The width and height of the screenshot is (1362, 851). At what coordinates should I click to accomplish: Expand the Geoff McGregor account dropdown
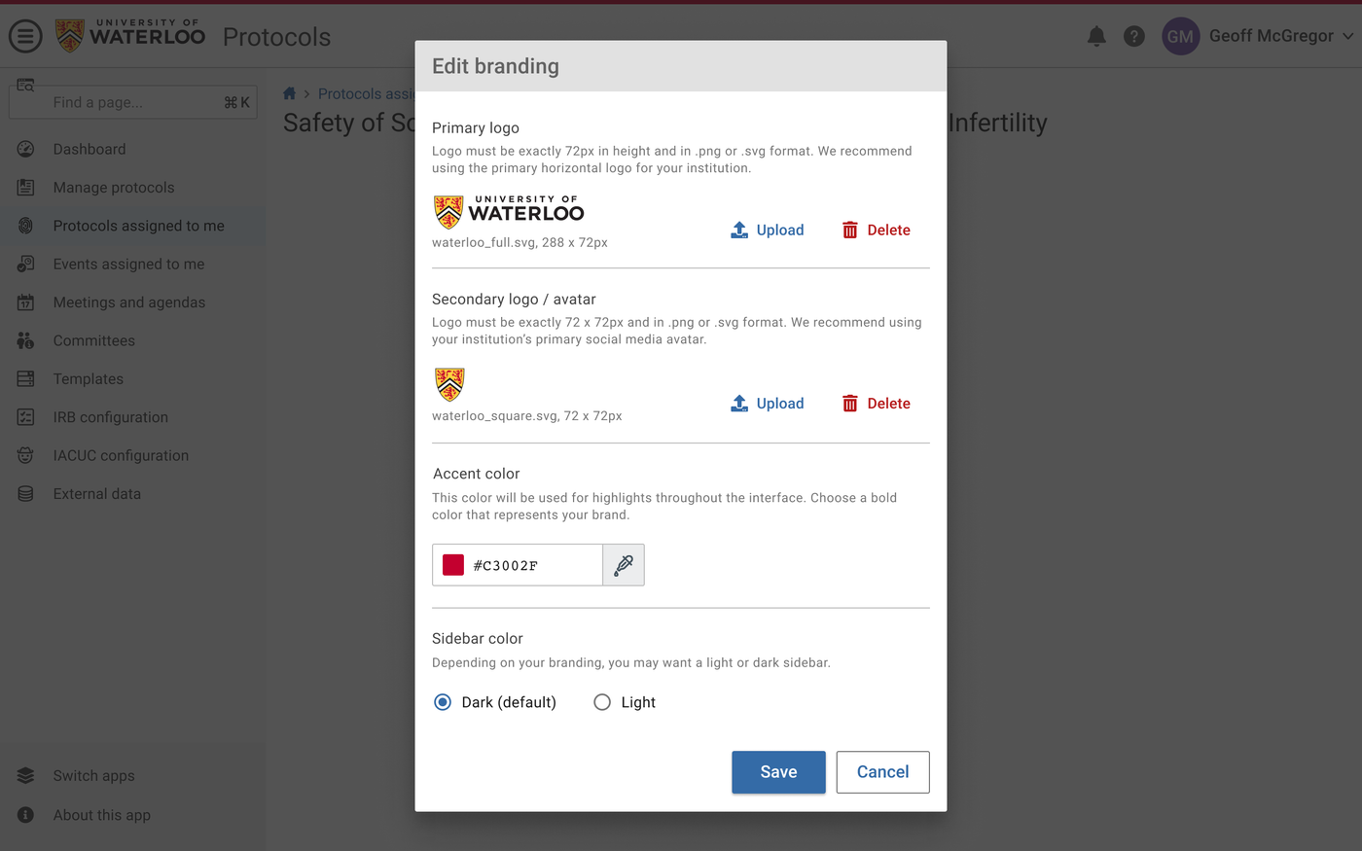click(1347, 36)
